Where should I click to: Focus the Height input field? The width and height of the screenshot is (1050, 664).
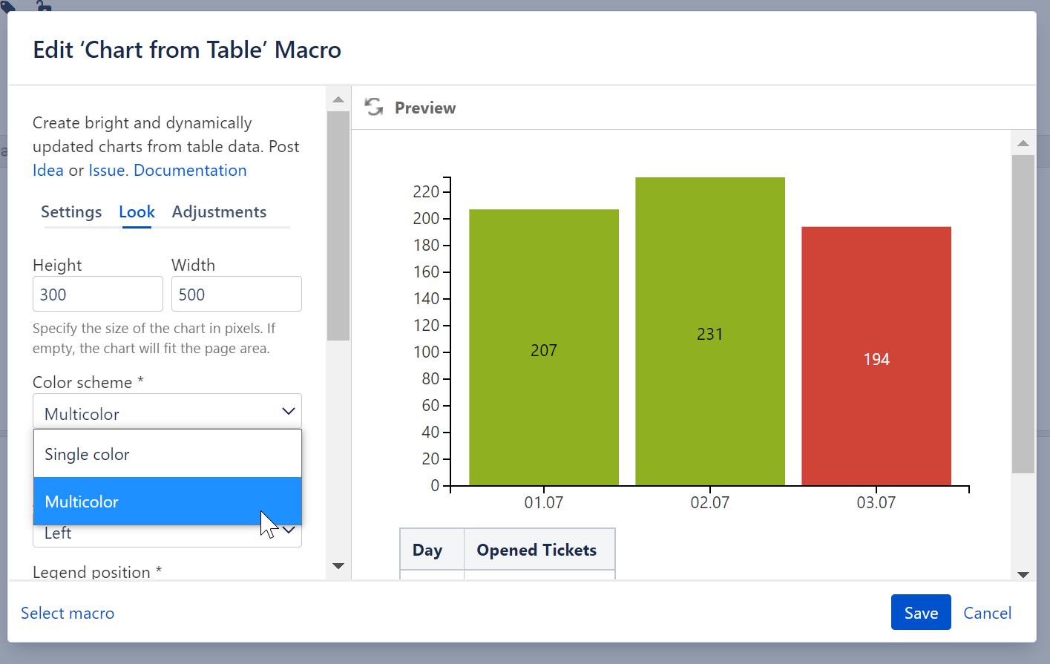(97, 295)
